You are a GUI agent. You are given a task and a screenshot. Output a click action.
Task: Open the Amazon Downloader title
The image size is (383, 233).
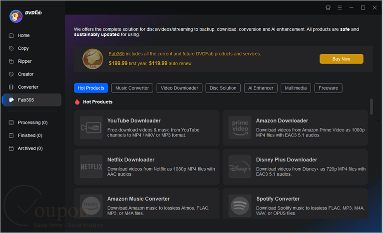click(x=282, y=121)
